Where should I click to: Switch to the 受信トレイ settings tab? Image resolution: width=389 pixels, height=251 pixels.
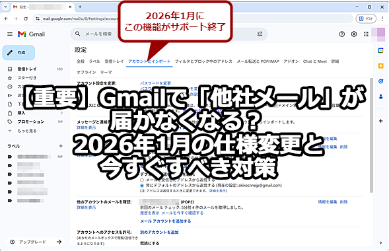click(114, 61)
